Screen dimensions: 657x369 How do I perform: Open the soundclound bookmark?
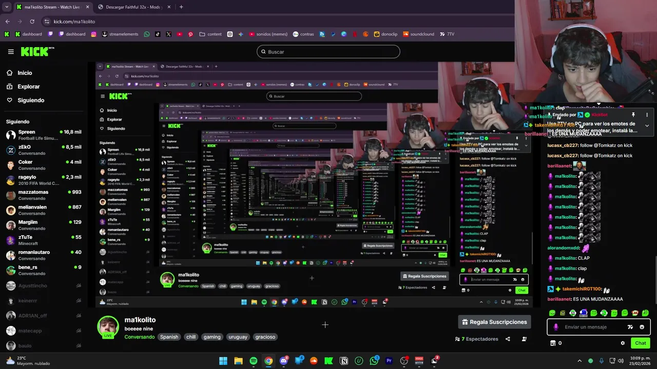point(418,34)
